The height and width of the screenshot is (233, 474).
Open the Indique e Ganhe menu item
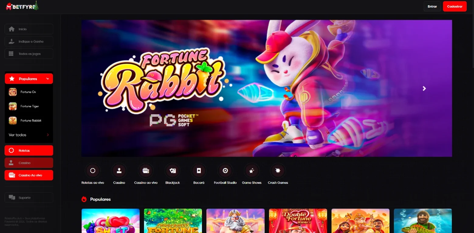pos(29,42)
